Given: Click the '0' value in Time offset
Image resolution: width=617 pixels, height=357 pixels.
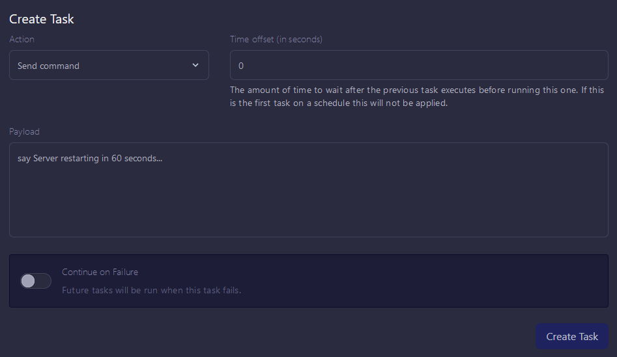Looking at the screenshot, I should coord(241,66).
